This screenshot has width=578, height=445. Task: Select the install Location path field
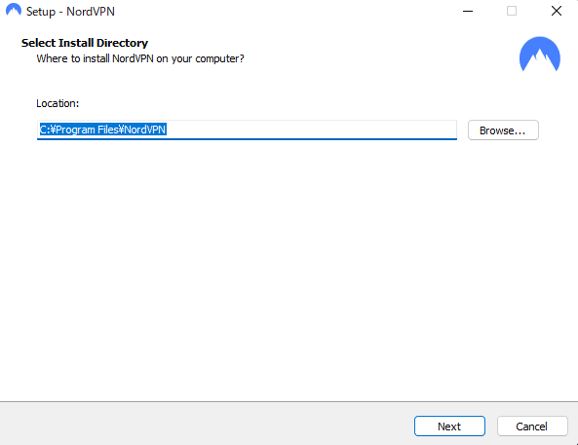click(247, 130)
